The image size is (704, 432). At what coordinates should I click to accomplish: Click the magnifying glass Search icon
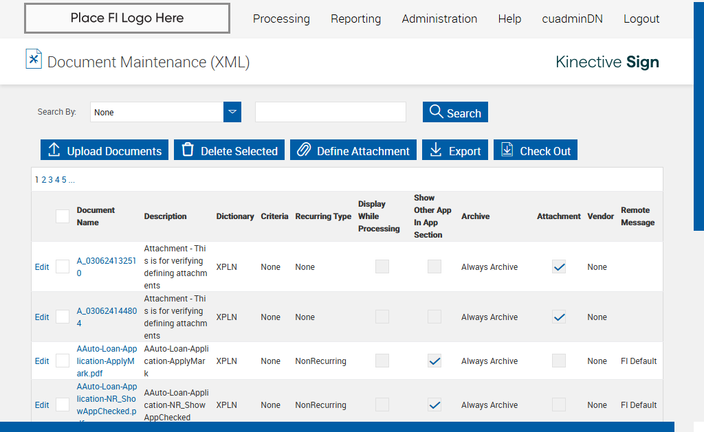point(435,111)
